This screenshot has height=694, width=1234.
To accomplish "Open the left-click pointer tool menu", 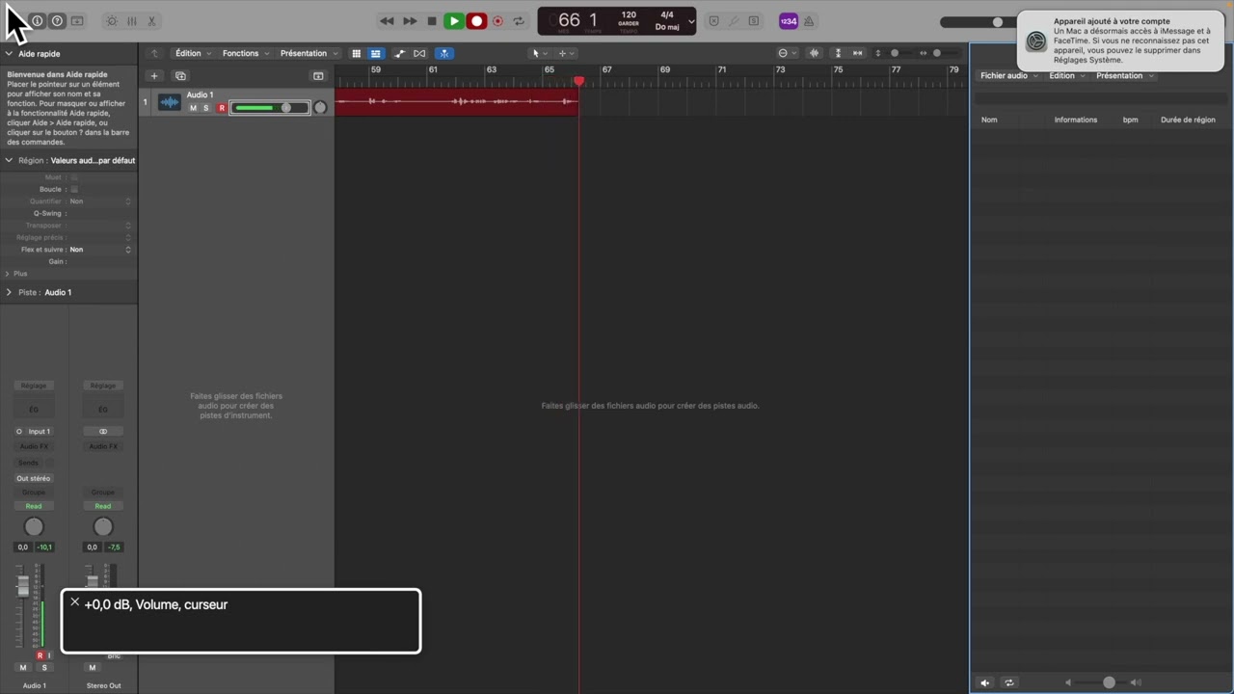I will point(540,53).
